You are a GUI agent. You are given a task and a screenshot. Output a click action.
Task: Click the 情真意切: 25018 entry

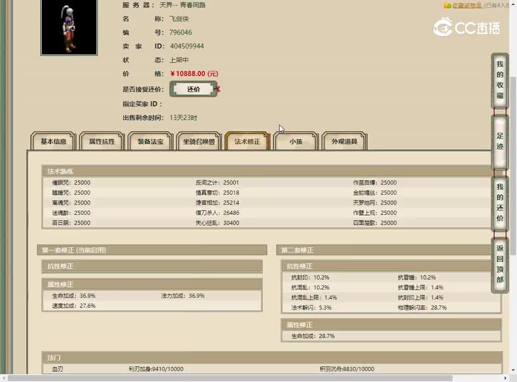click(x=217, y=193)
